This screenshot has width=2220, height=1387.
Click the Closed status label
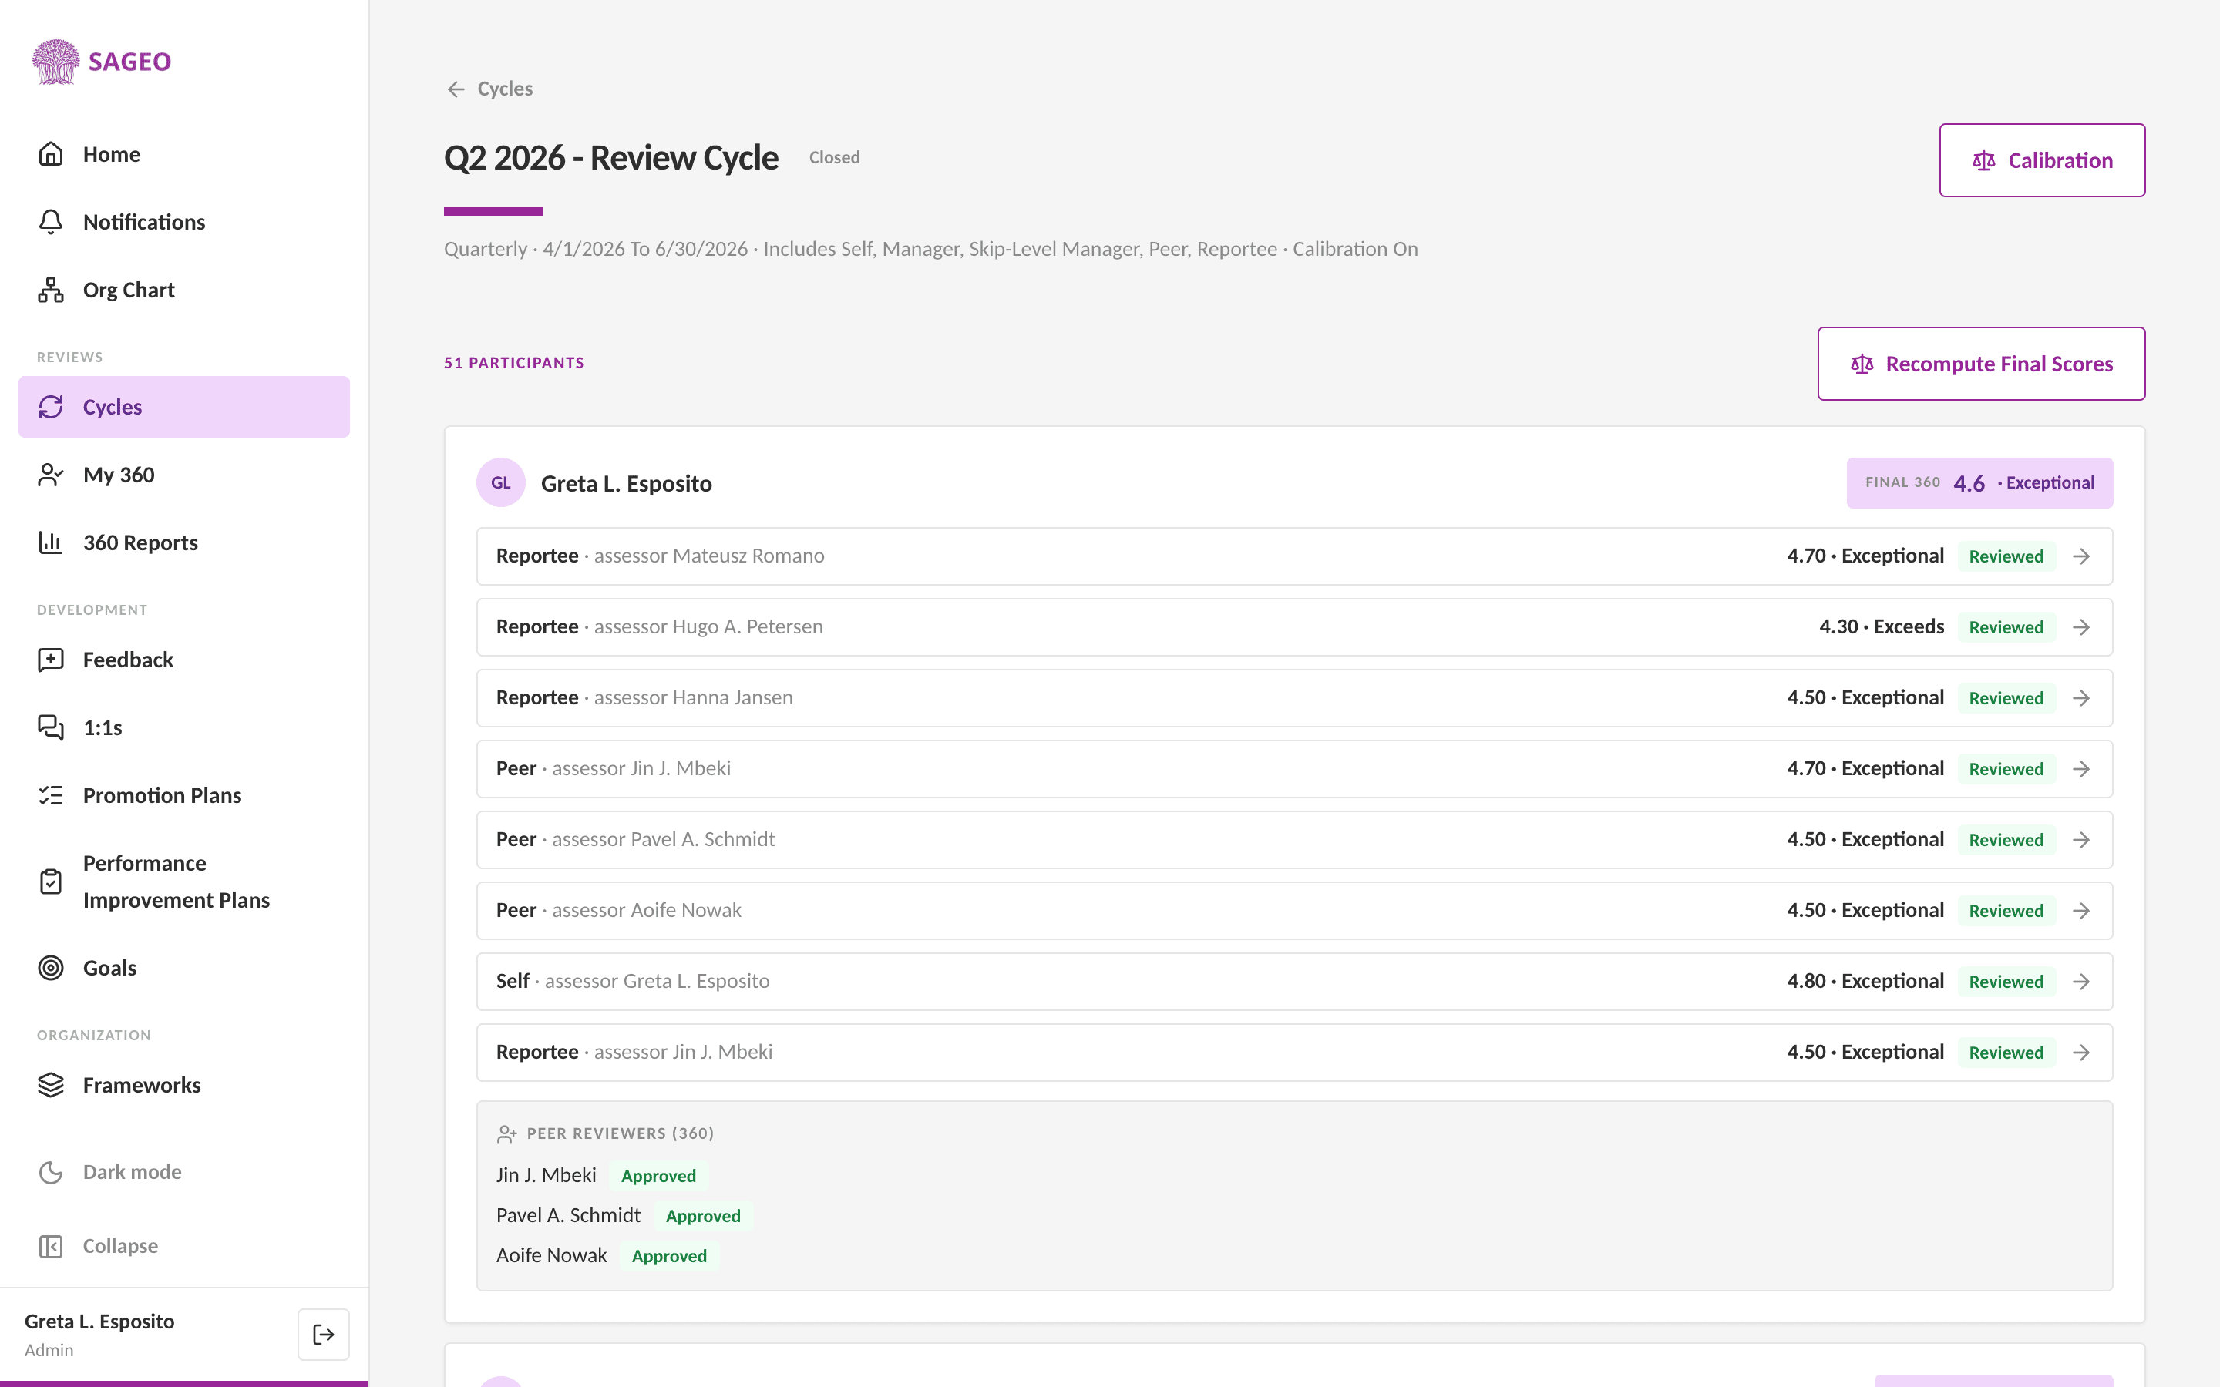click(834, 158)
